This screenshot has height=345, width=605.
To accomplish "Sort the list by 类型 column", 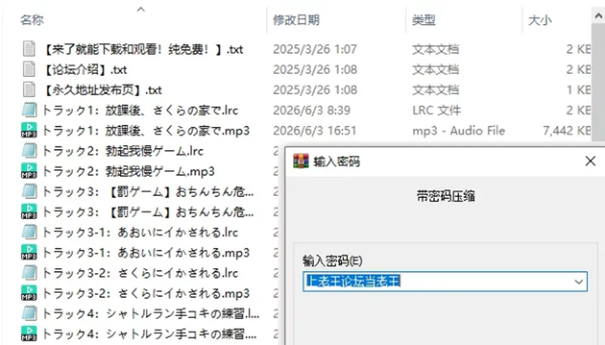I will pos(423,20).
